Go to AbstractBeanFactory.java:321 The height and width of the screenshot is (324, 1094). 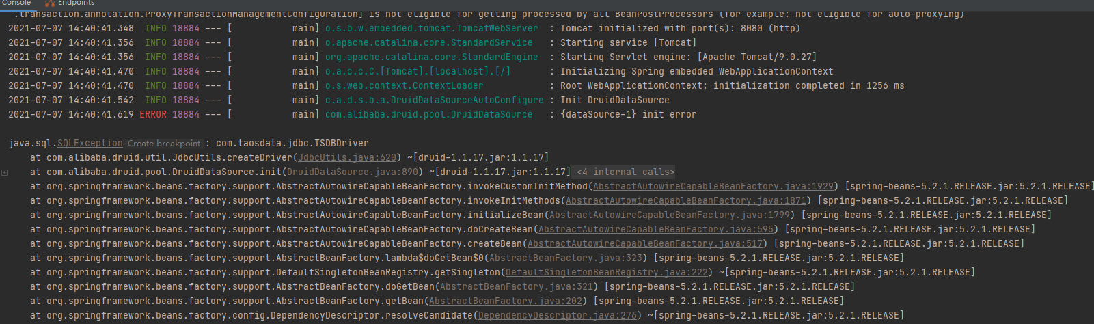[517, 287]
